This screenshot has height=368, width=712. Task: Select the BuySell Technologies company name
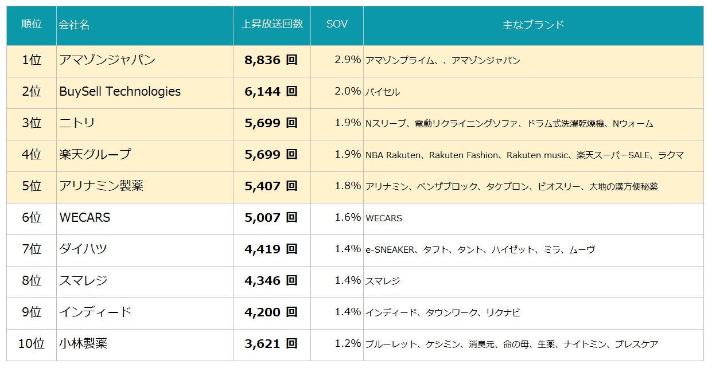pos(120,92)
